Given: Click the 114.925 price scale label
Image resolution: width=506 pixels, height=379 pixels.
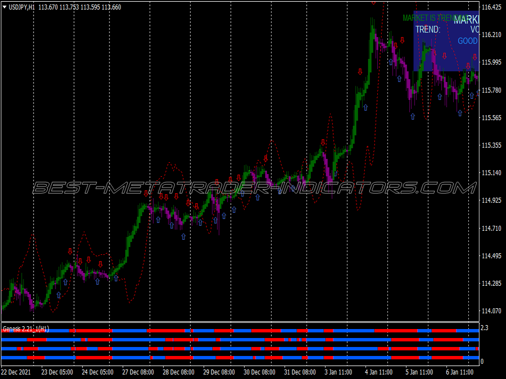Looking at the screenshot, I should [x=491, y=200].
